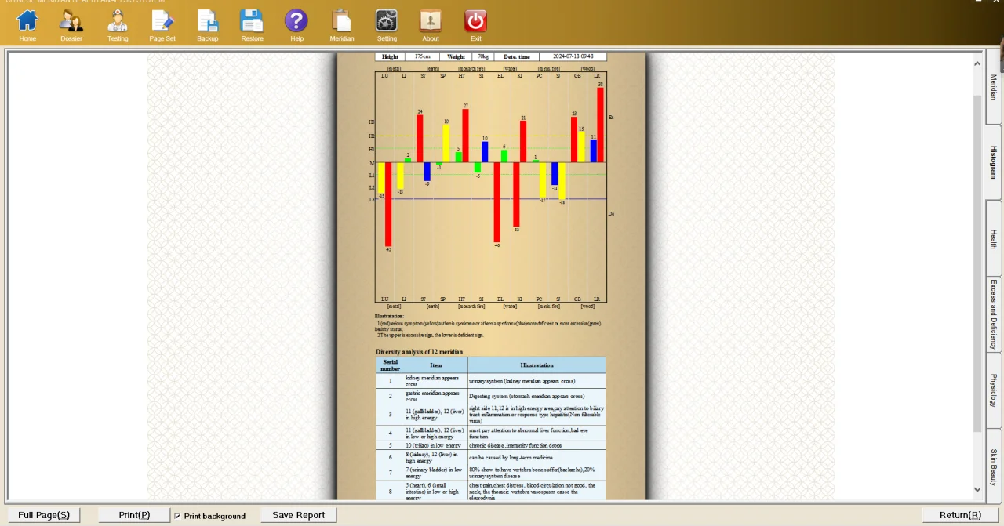Image resolution: width=1004 pixels, height=526 pixels.
Task: Click the yellow SP bar valued 19
Action: [x=446, y=143]
